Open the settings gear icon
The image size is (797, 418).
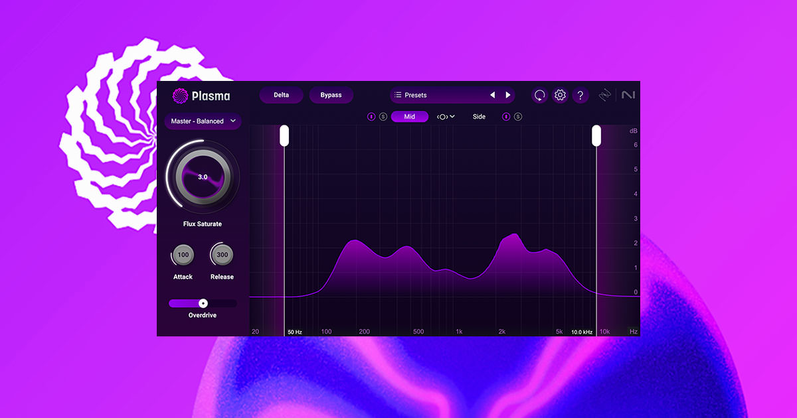point(560,96)
